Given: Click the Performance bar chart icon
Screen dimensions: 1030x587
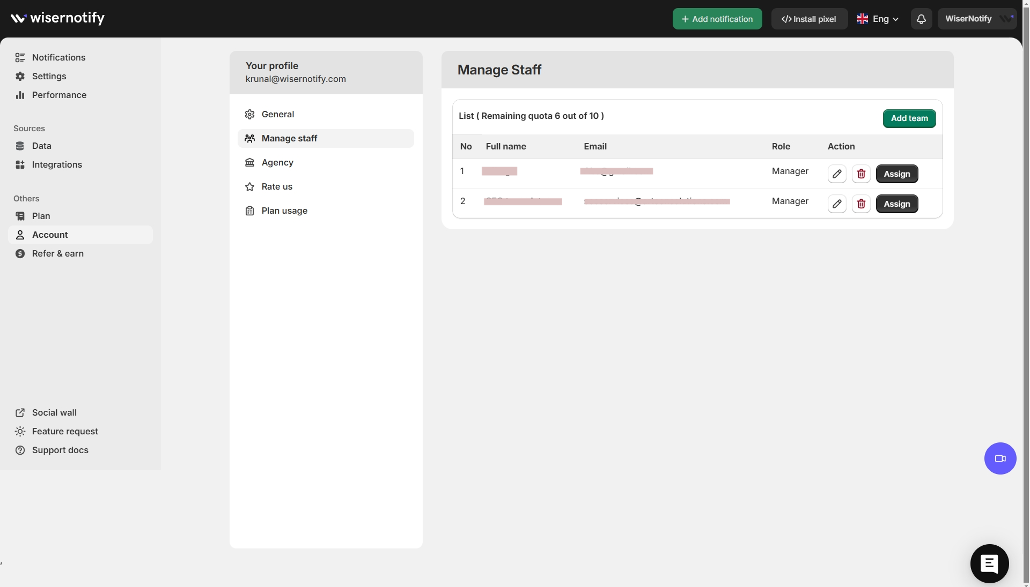Looking at the screenshot, I should click(x=20, y=95).
